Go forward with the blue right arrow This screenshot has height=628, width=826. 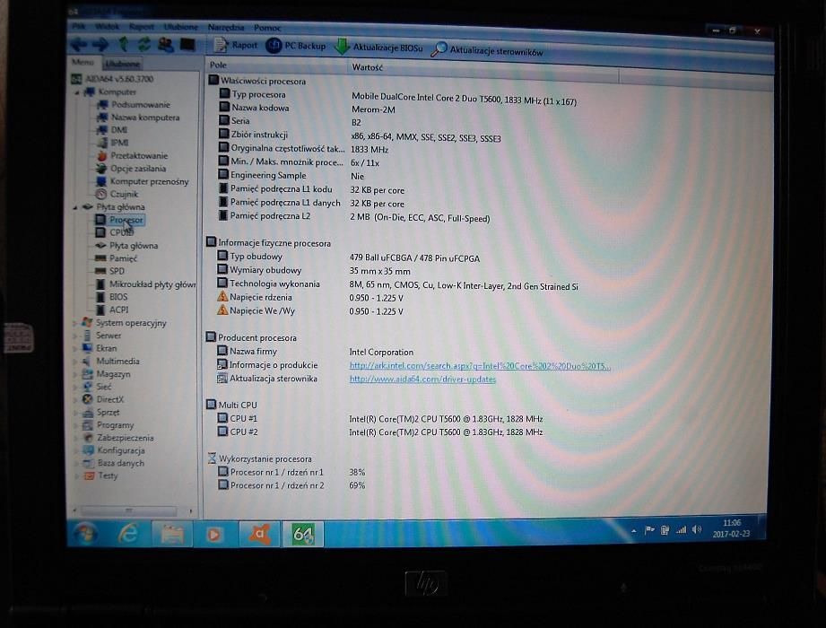(100, 45)
